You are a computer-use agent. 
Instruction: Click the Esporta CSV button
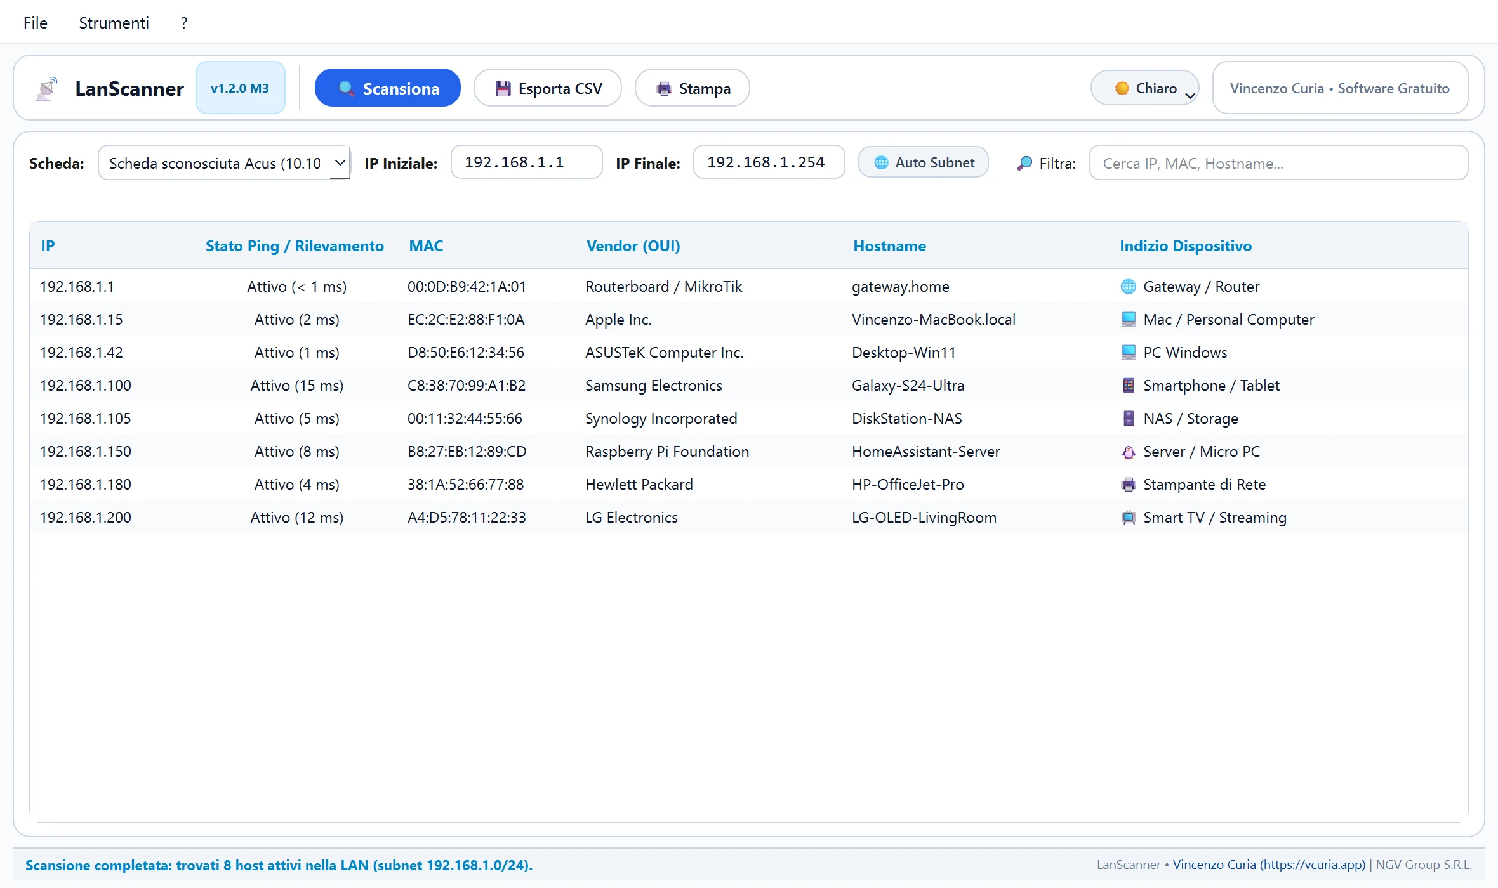(547, 88)
